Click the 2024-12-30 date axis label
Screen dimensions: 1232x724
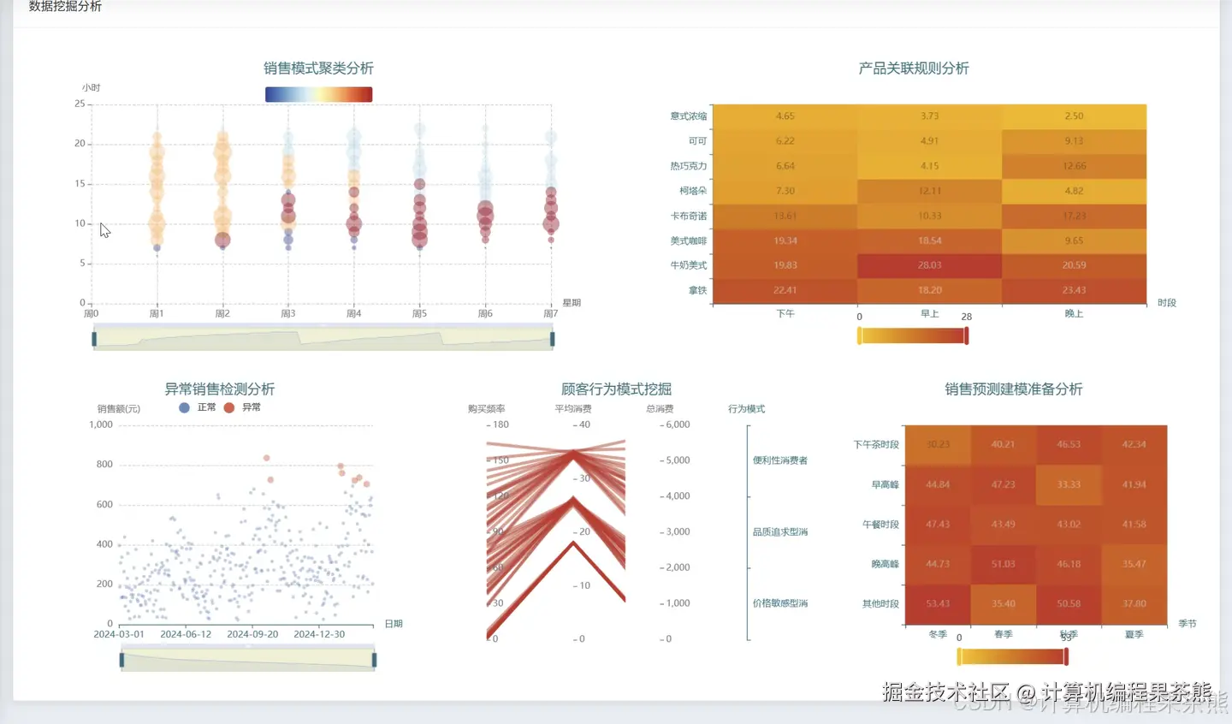pyautogui.click(x=319, y=634)
